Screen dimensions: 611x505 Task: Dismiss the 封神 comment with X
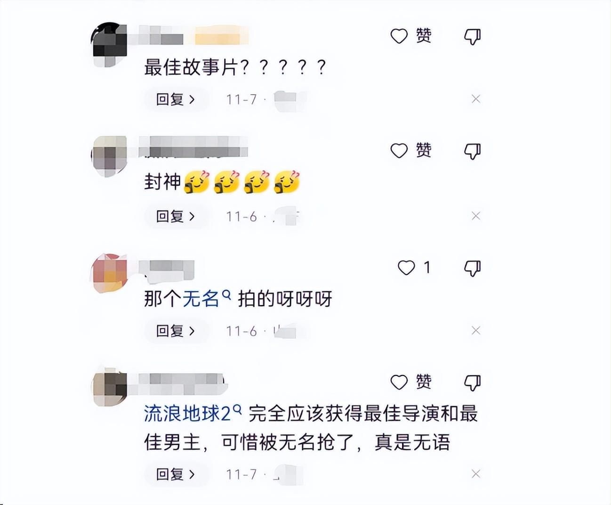pos(476,216)
